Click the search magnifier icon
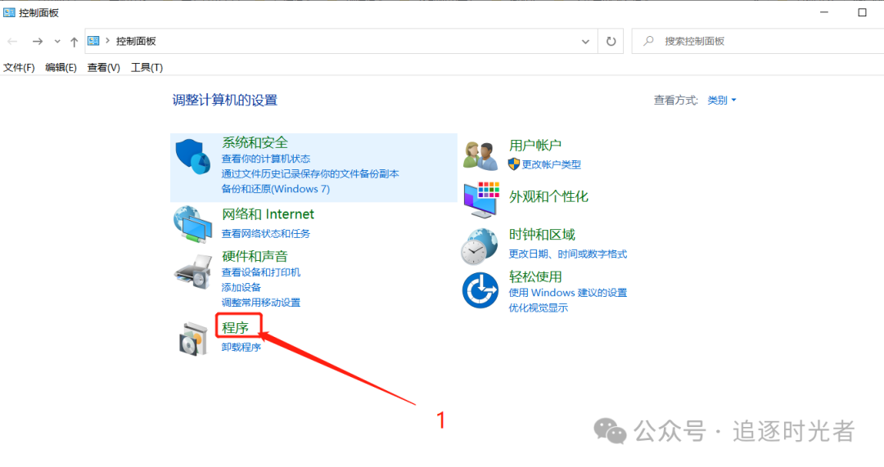Screen dimensions: 884x467 tap(648, 41)
